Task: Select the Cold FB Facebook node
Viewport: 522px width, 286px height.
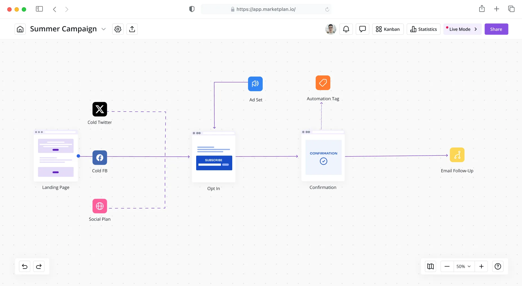Action: 100,158
